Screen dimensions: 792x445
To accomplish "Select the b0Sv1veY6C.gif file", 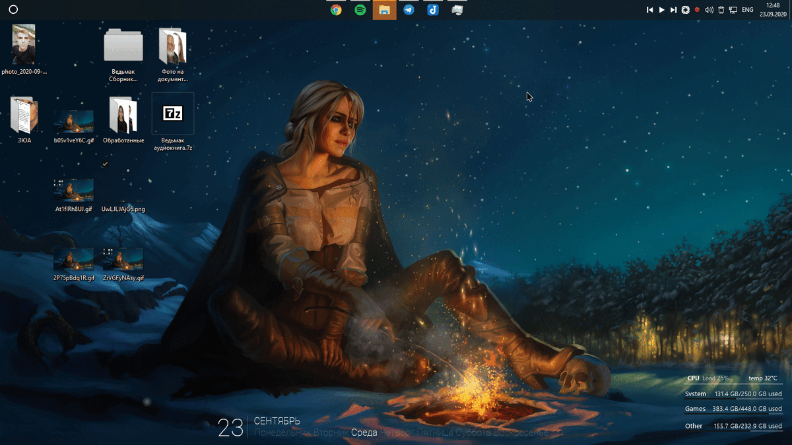I will tap(74, 127).
